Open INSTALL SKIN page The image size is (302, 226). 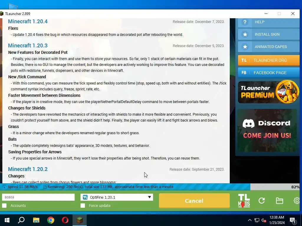click(x=269, y=34)
